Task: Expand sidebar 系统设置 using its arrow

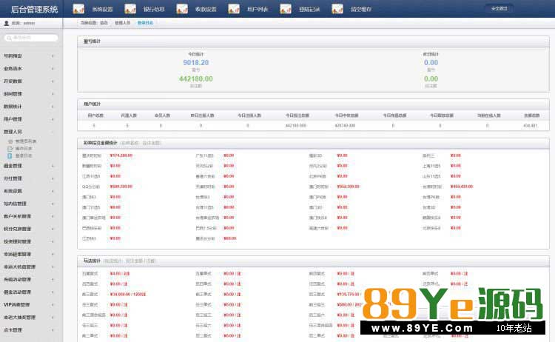Action: [x=53, y=191]
